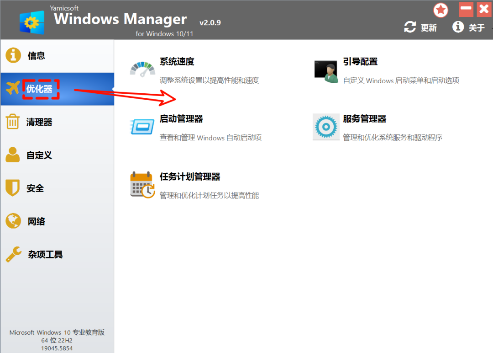Click the 关于 button label
493x353 pixels.
[x=477, y=28]
